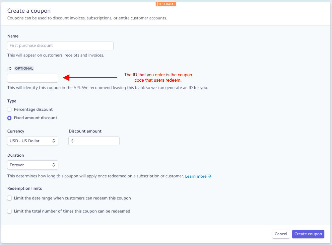Click the dollar sign in Discount amount
The width and height of the screenshot is (332, 245).
pos(72,141)
